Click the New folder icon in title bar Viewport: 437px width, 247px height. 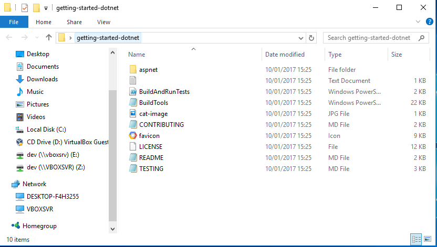click(36, 8)
